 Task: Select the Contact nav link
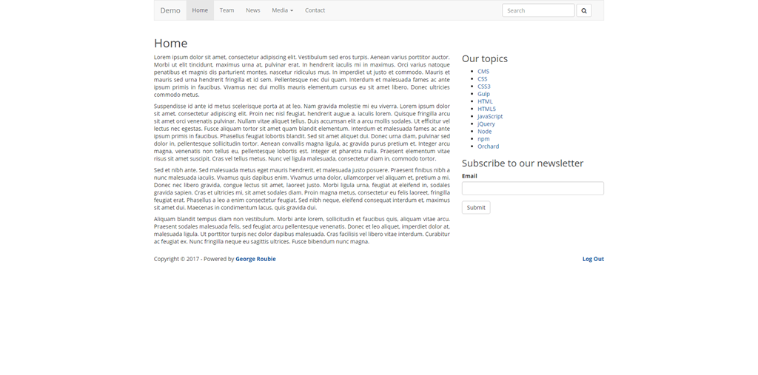tap(315, 10)
